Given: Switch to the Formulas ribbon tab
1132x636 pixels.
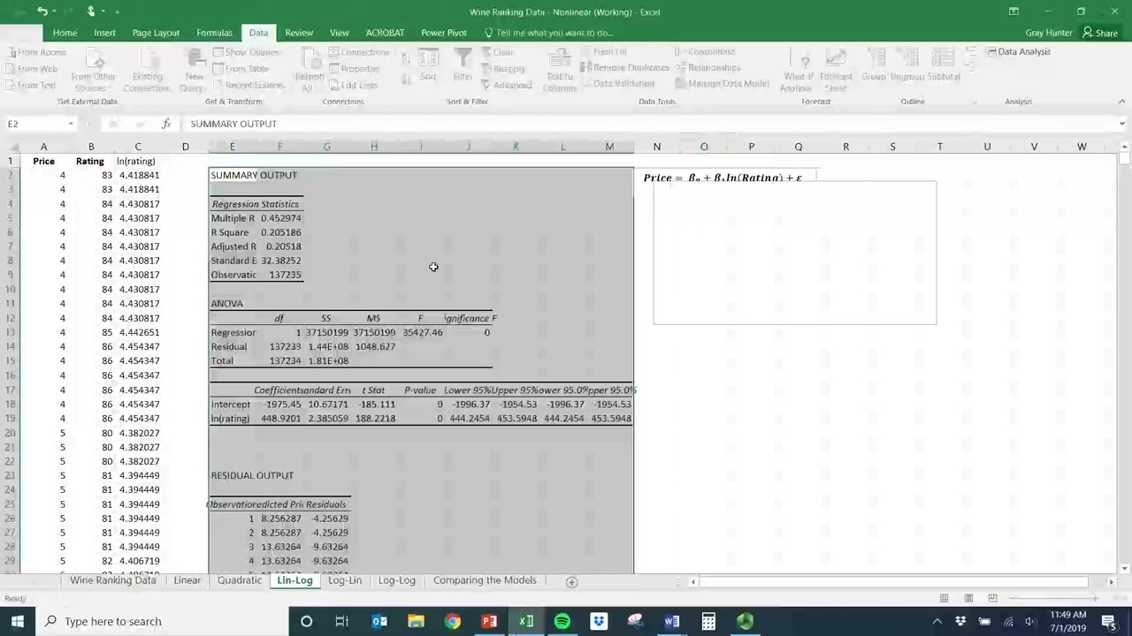Looking at the screenshot, I should coord(214,33).
